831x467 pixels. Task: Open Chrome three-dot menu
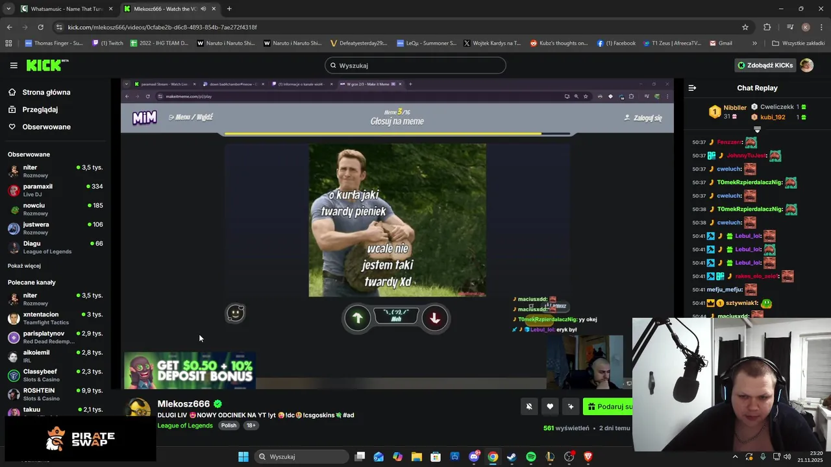[821, 27]
